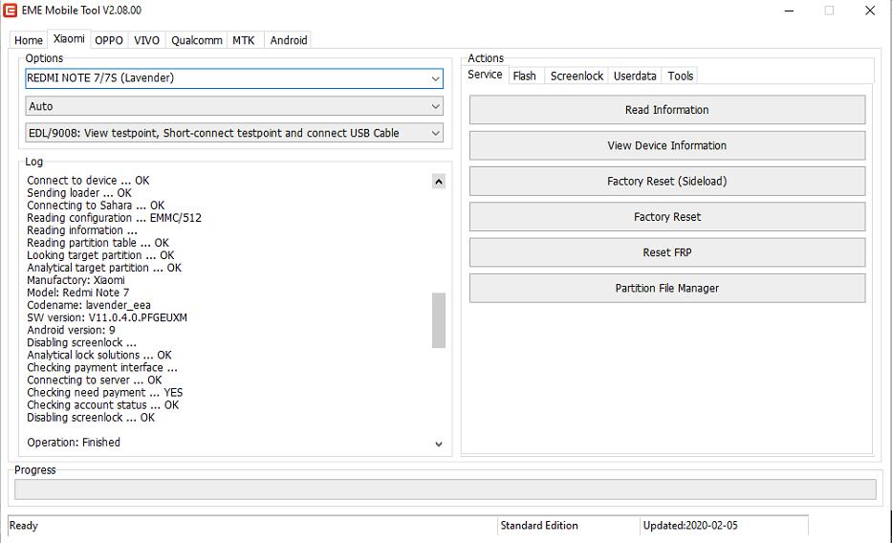Switch to the Tools actions tab
The height and width of the screenshot is (543, 892).
coord(681,76)
